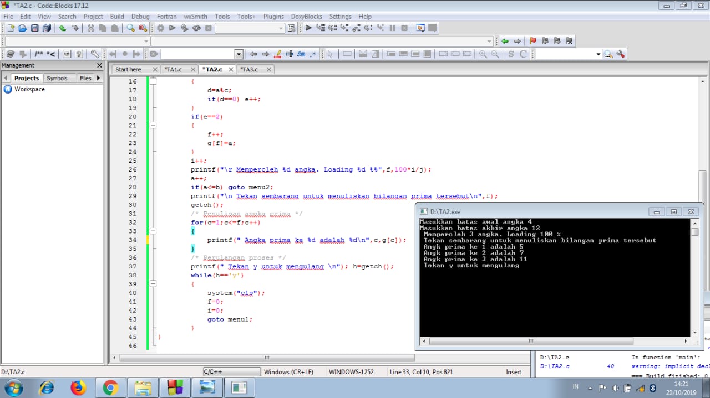Collapse code fold at line 33
Image resolution: width=710 pixels, height=398 pixels.
(x=153, y=231)
